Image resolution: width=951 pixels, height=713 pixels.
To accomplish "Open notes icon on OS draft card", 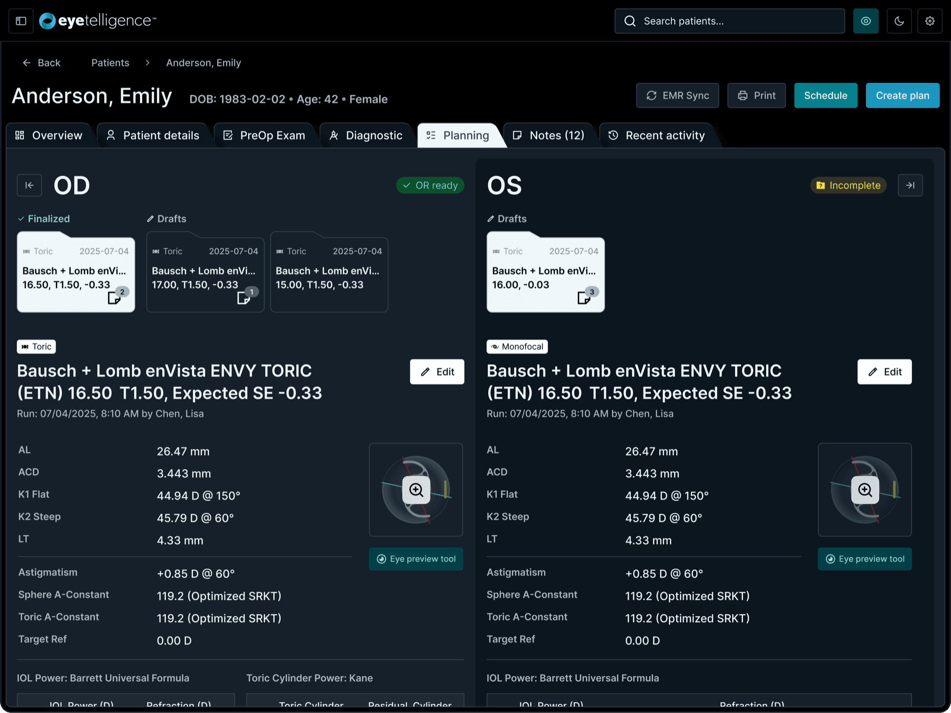I will tap(584, 298).
